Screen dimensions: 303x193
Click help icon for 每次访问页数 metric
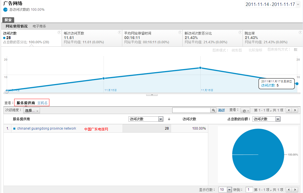tap(120, 32)
